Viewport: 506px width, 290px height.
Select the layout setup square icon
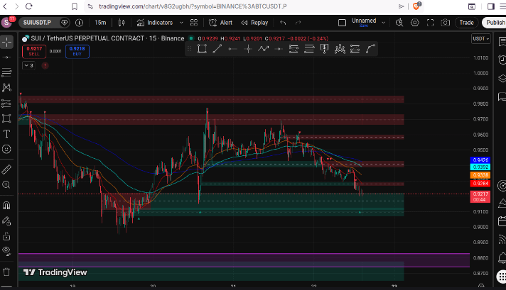(342, 23)
